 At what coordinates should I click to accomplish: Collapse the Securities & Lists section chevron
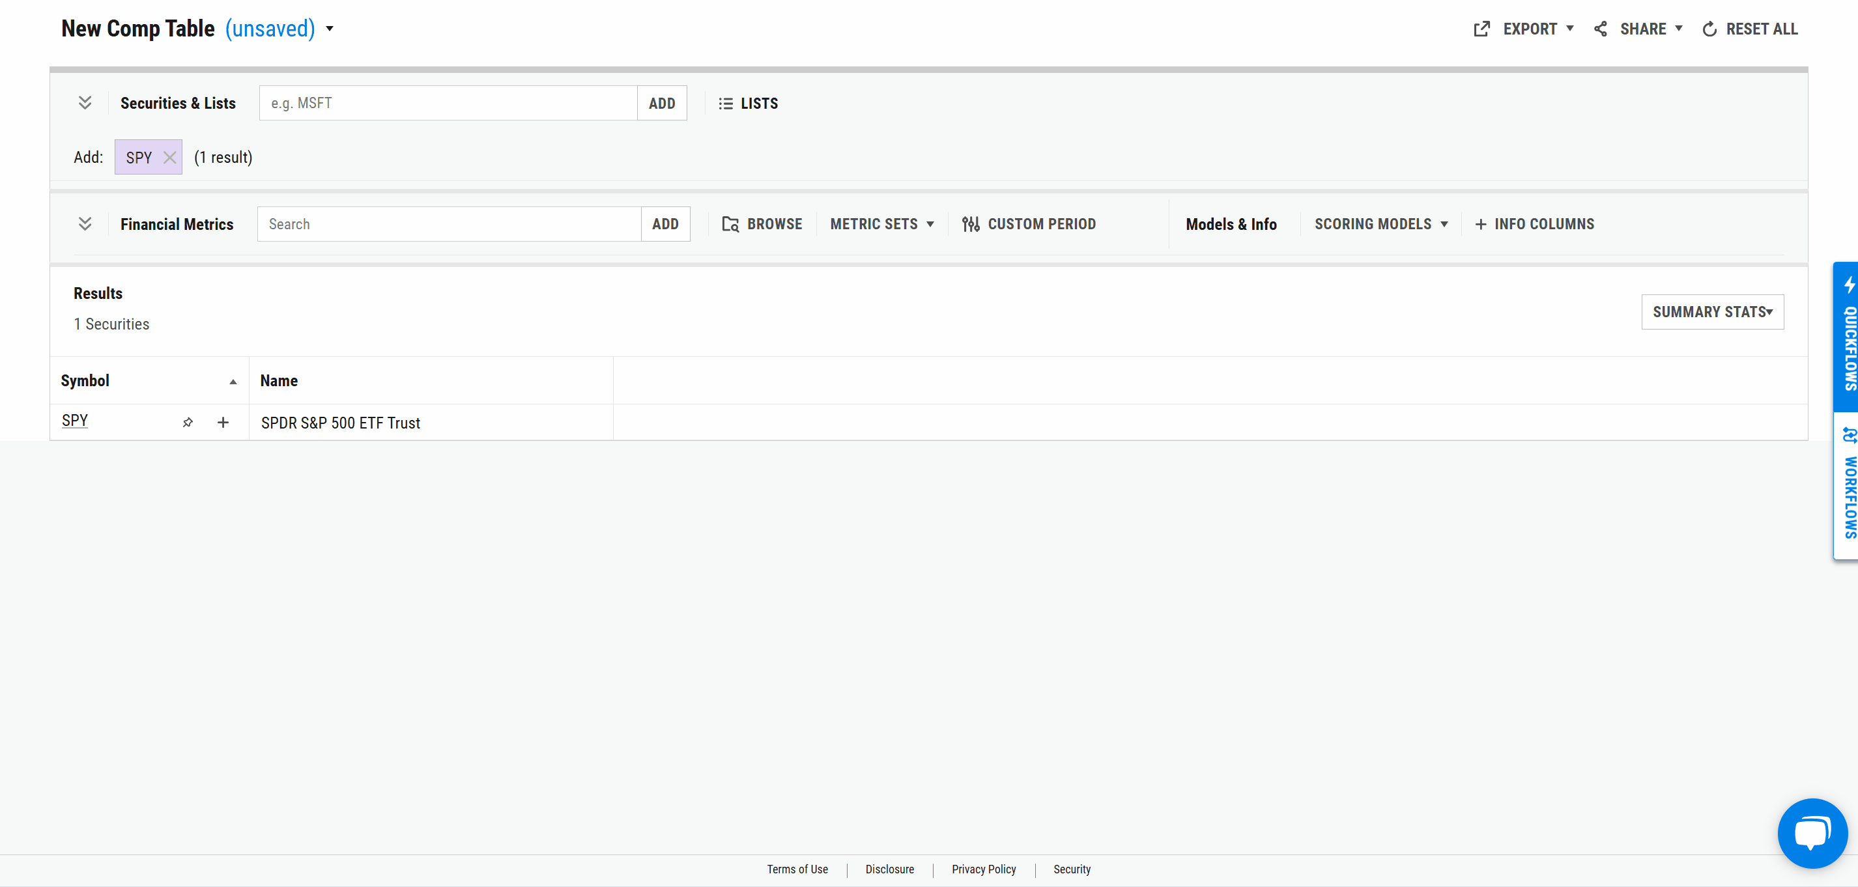85,103
